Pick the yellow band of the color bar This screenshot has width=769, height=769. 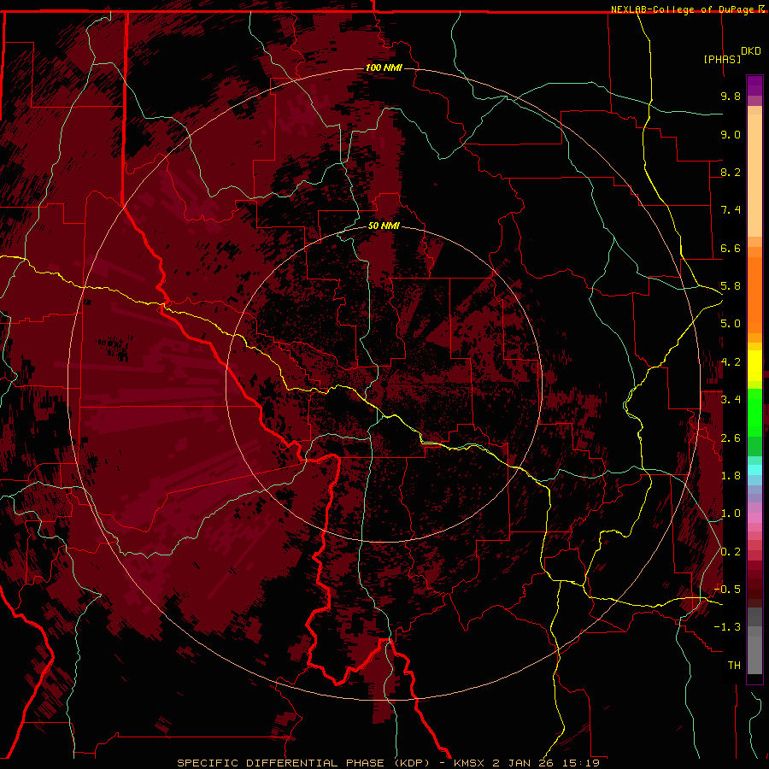(x=754, y=366)
